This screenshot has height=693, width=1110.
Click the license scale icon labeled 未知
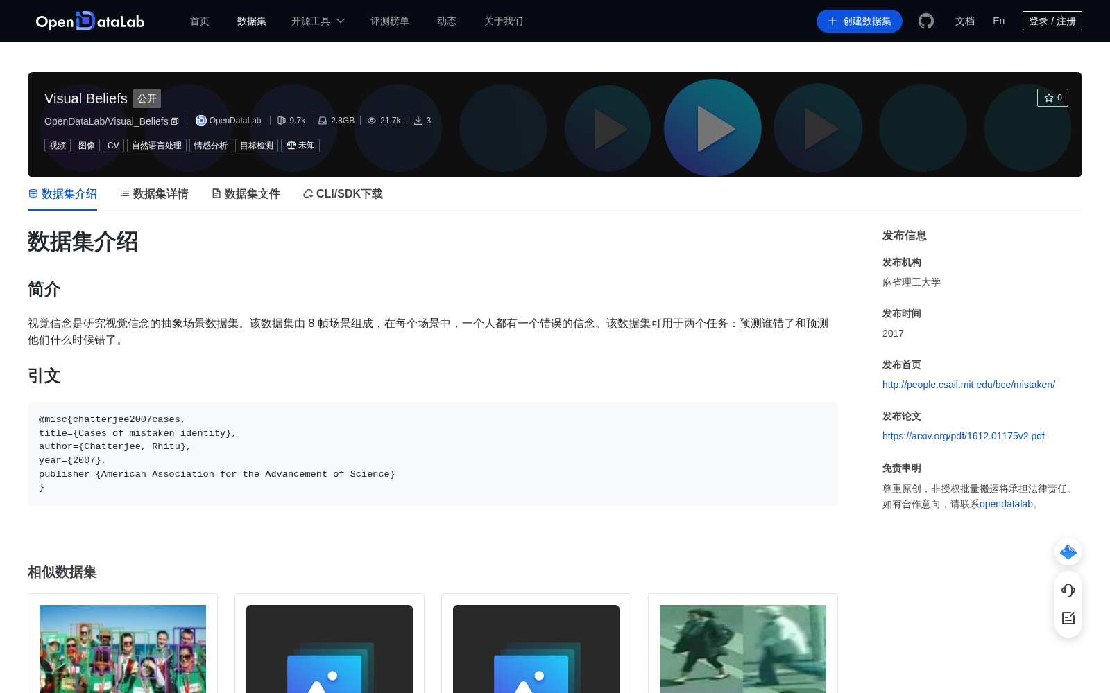point(291,146)
